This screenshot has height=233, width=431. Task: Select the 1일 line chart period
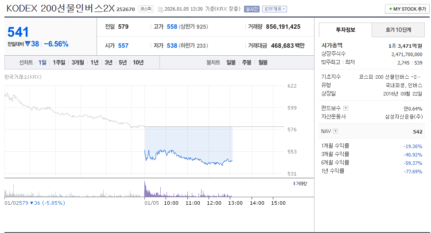pos(43,62)
